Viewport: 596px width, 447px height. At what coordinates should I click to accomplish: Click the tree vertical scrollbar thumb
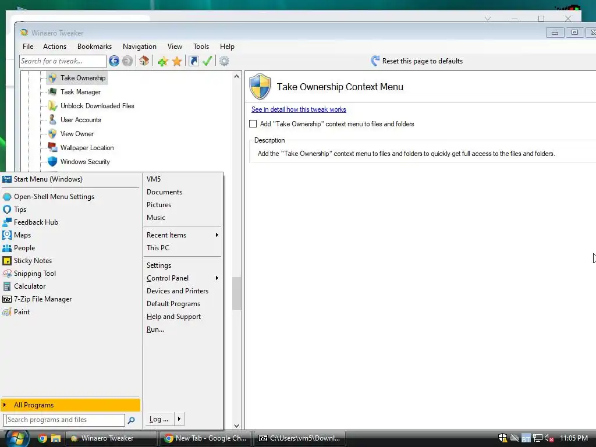pyautogui.click(x=236, y=293)
